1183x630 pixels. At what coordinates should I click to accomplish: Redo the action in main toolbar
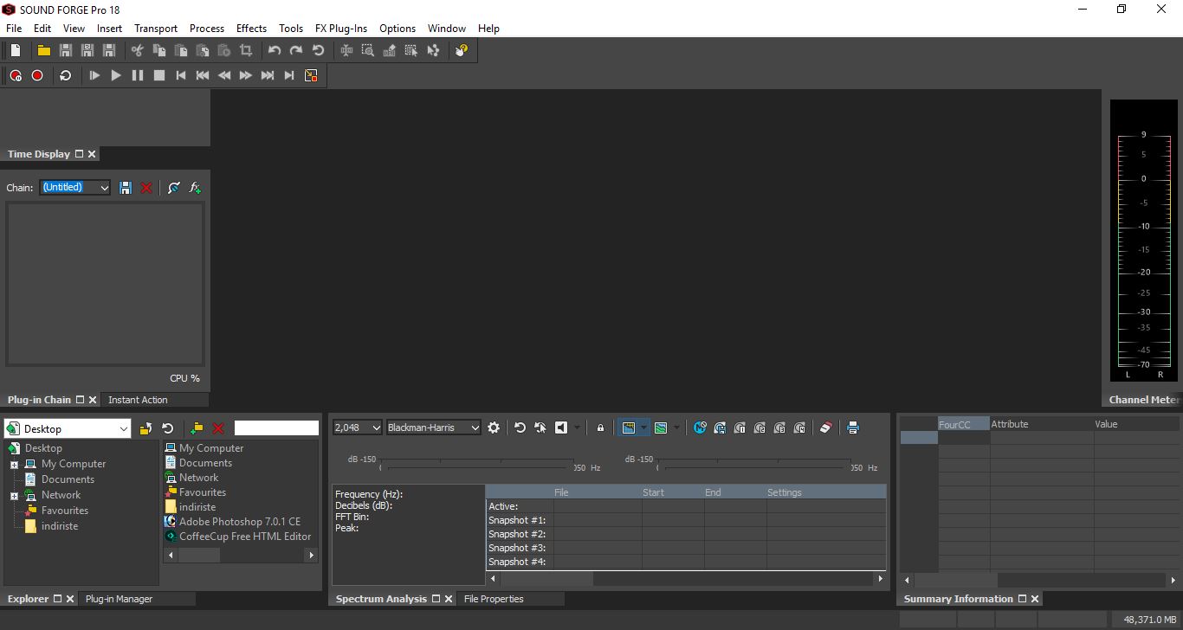point(296,50)
